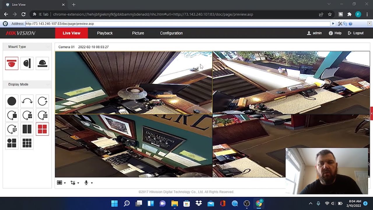Open the Configuration tab
Screen dimensions: 373x210
coord(171,33)
